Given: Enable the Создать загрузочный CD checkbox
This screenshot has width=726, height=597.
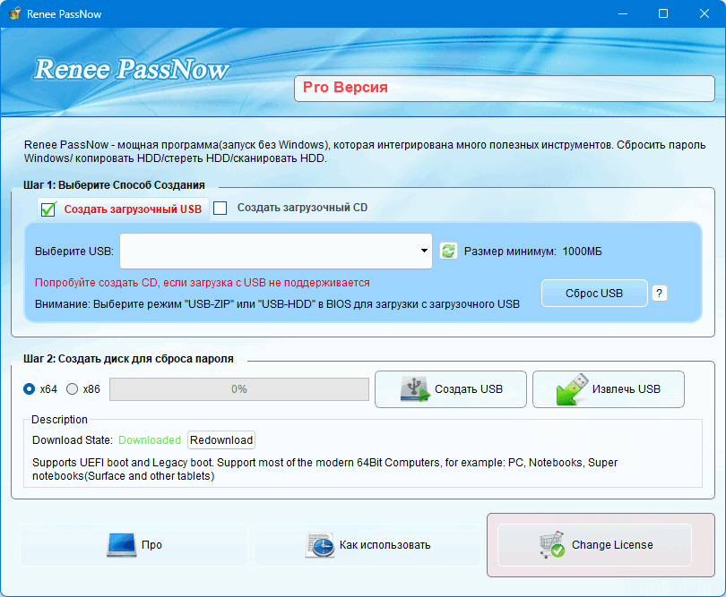Looking at the screenshot, I should click(x=220, y=208).
